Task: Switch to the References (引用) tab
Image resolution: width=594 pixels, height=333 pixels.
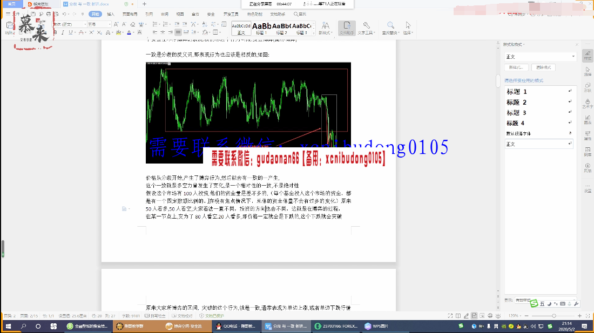Action: [x=149, y=14]
